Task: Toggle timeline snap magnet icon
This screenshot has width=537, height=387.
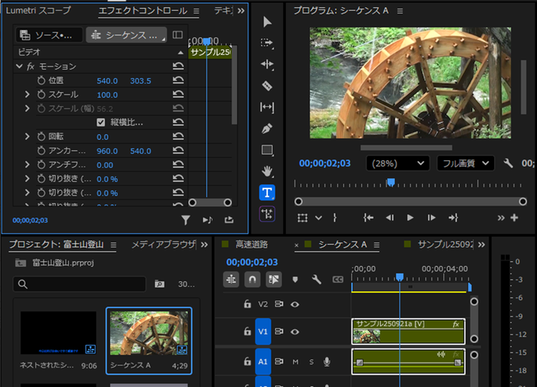Action: click(x=252, y=279)
